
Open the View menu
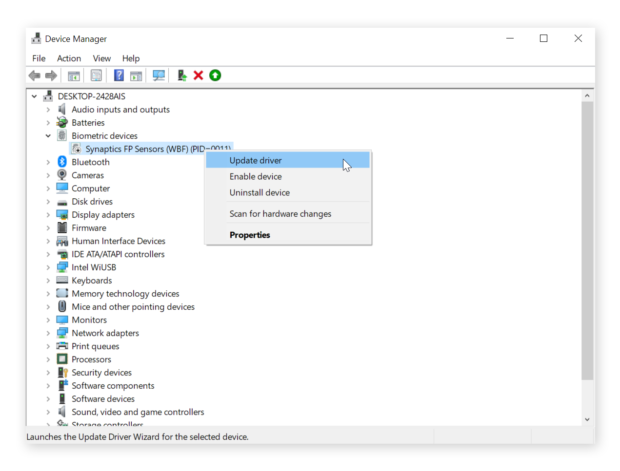point(101,58)
